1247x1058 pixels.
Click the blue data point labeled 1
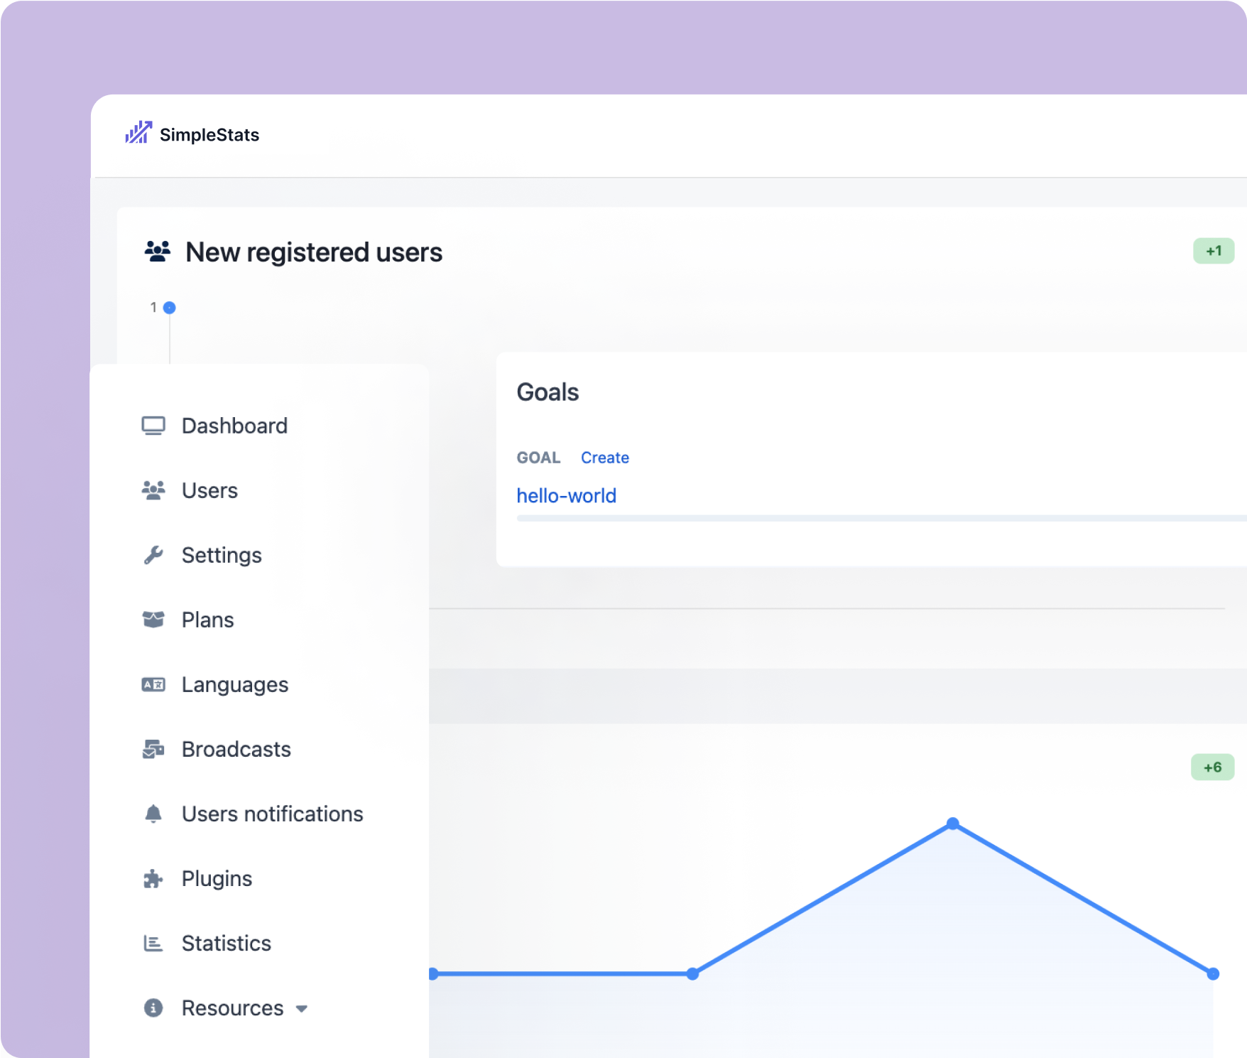coord(169,308)
